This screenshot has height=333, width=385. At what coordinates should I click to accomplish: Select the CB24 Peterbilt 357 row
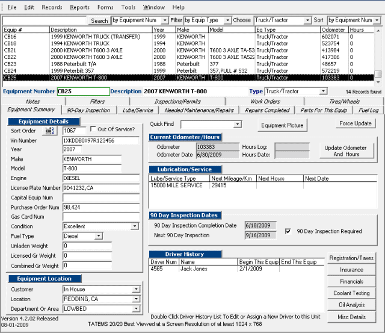click(188, 71)
